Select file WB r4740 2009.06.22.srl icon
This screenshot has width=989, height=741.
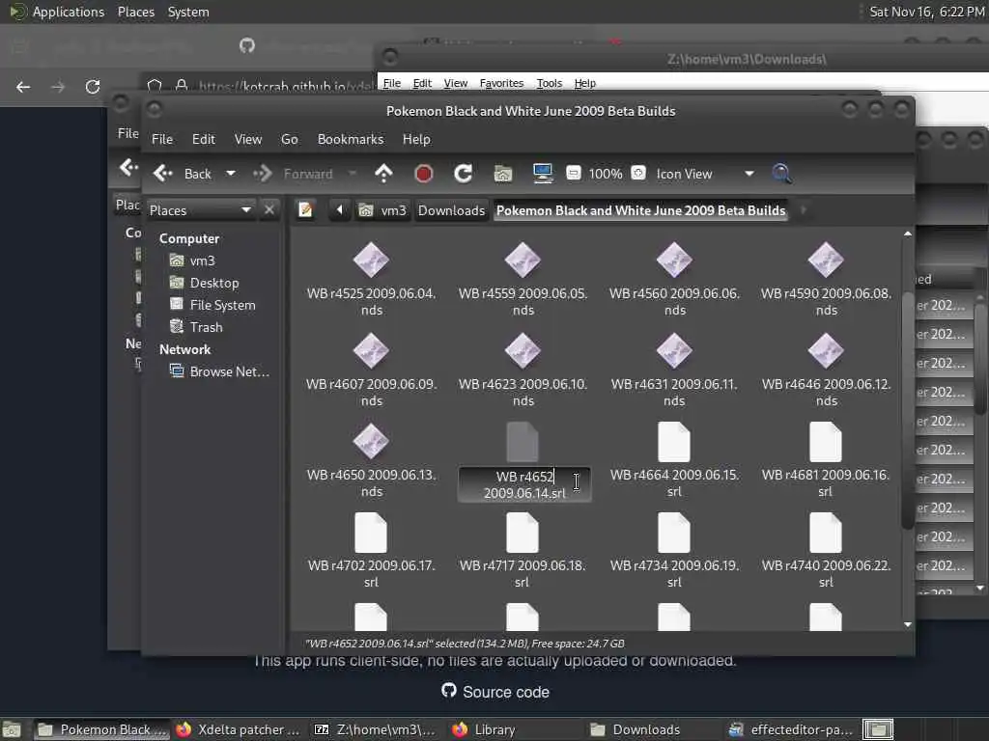point(826,533)
